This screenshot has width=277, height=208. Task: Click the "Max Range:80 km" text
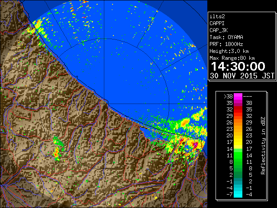point(232,58)
